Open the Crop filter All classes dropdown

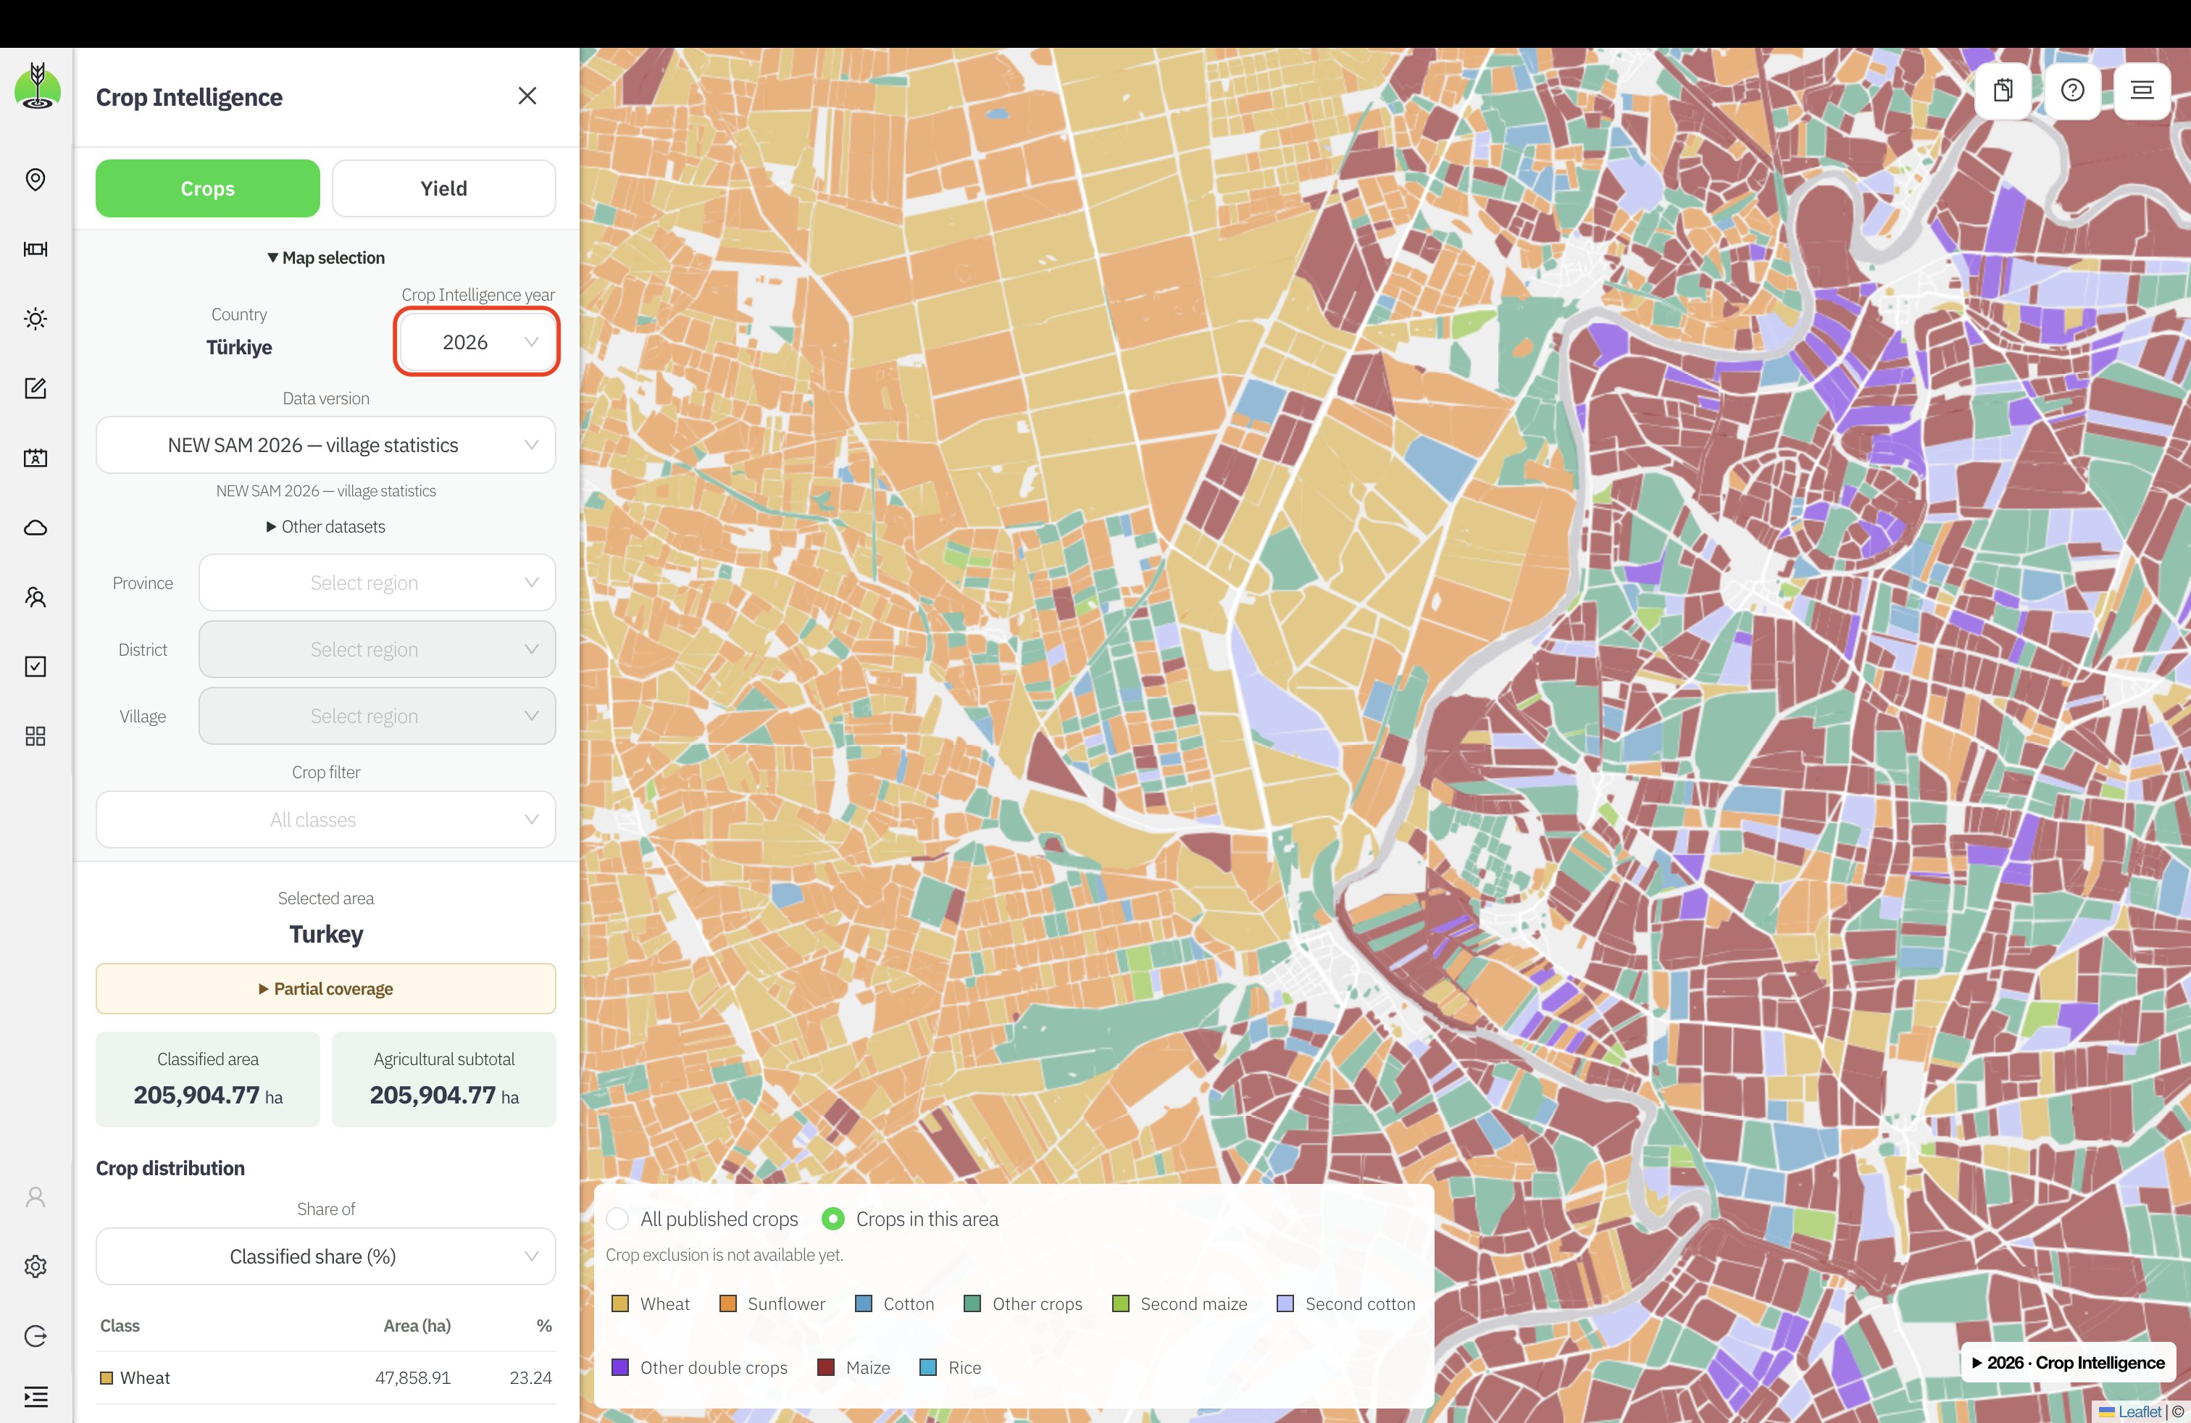coord(326,819)
